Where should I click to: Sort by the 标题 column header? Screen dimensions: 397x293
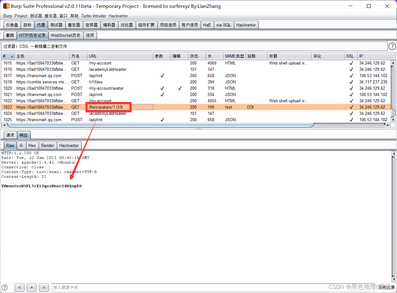pos(289,56)
